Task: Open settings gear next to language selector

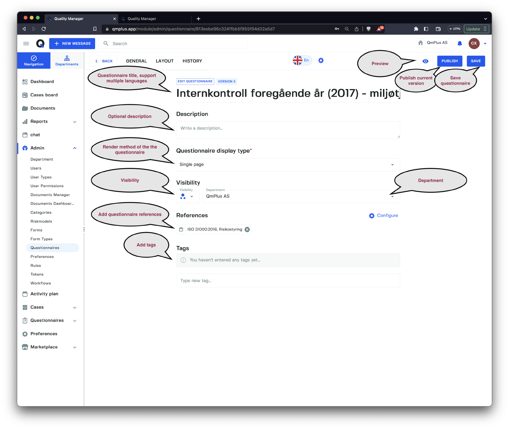Action: (321, 60)
